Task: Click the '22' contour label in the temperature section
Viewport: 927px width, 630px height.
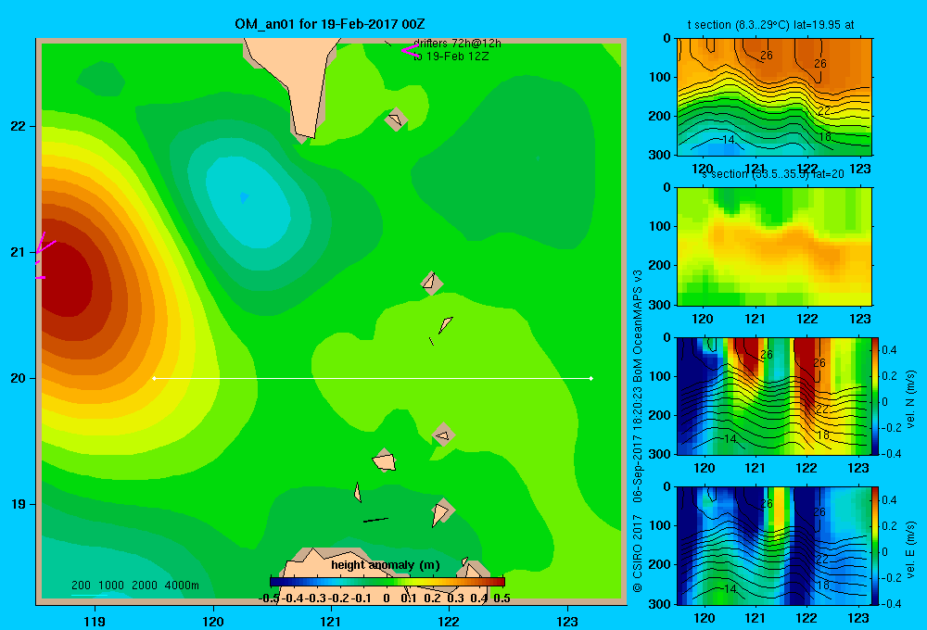Action: click(823, 110)
